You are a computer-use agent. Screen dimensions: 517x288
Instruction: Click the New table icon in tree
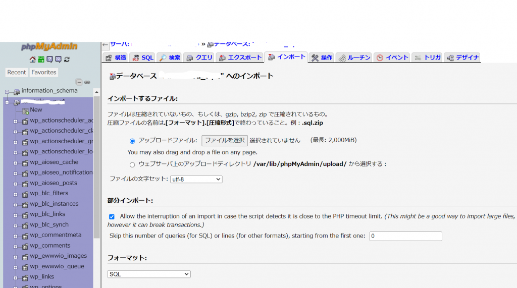coord(25,111)
